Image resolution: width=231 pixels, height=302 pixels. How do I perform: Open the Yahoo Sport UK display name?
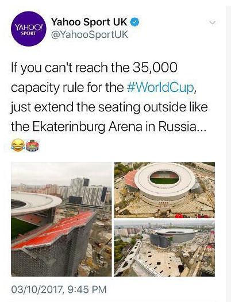[x=89, y=22]
